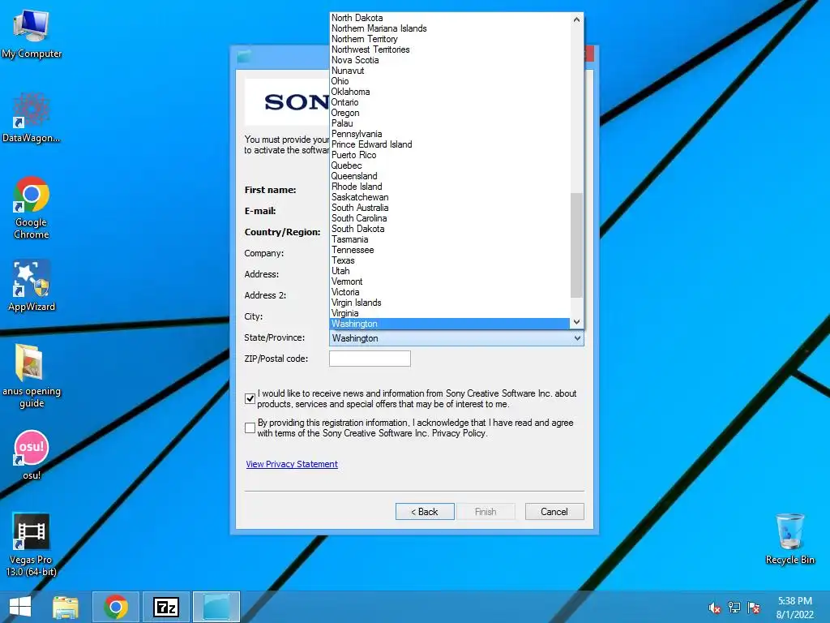Image resolution: width=830 pixels, height=623 pixels.
Task: Choose Utah from the list
Action: click(450, 271)
